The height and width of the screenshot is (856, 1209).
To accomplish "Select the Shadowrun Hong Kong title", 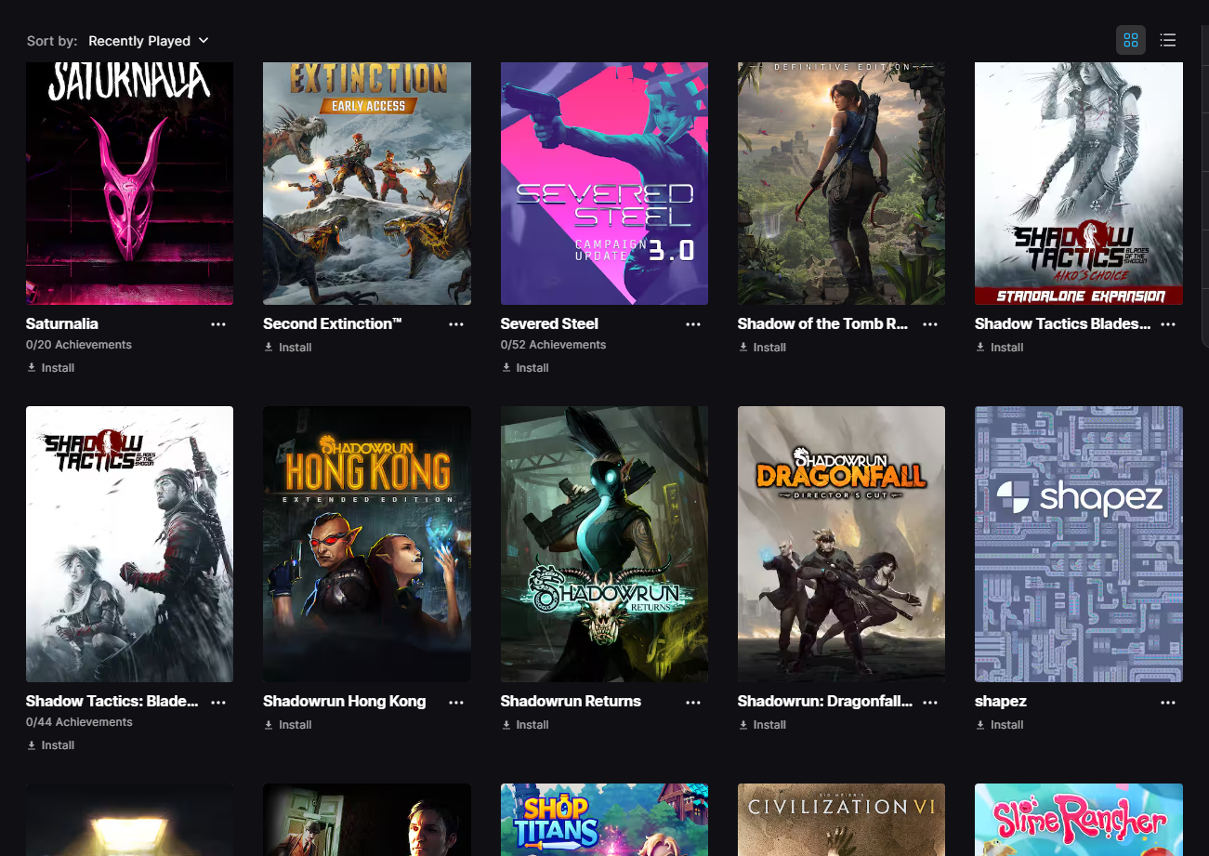I will [x=345, y=702].
